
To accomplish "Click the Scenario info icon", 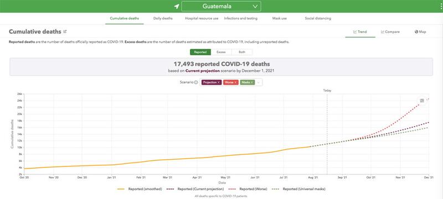I will [196, 82].
